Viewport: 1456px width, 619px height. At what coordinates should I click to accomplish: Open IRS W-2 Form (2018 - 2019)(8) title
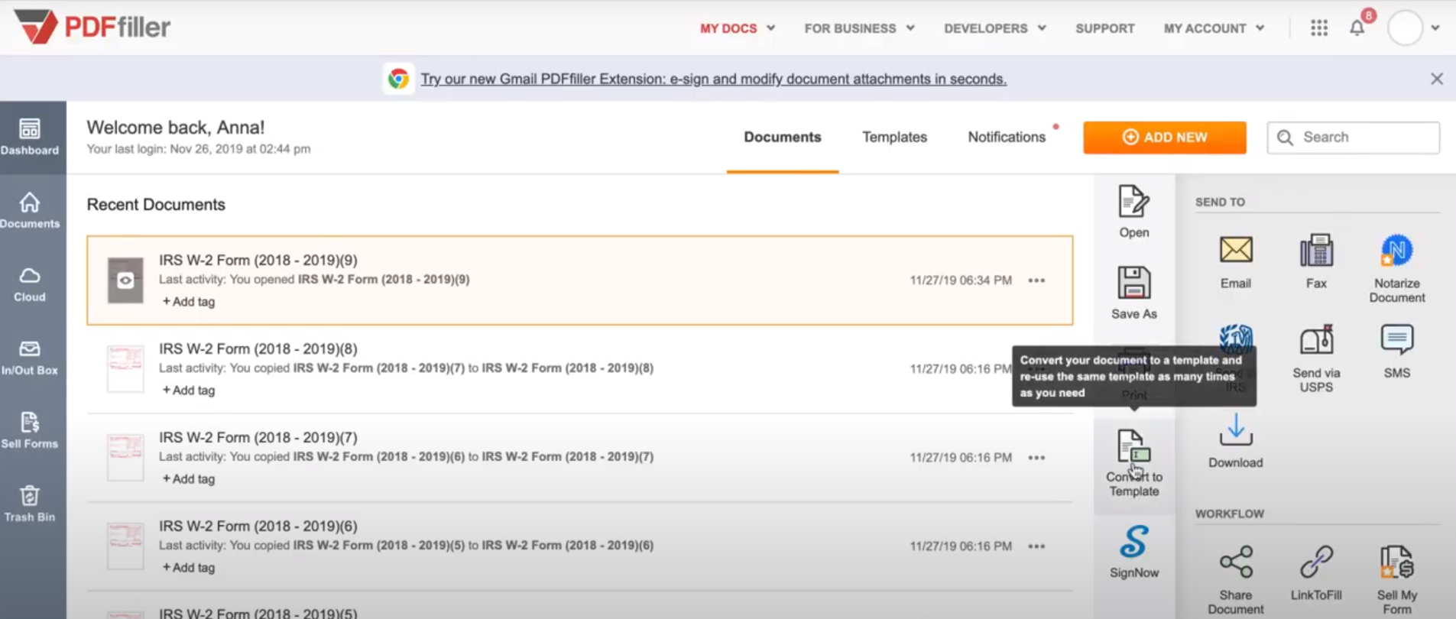pos(258,349)
